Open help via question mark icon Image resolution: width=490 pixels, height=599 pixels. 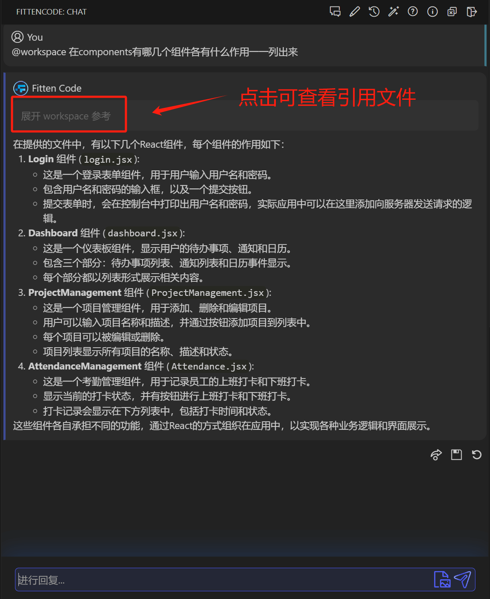tap(413, 12)
